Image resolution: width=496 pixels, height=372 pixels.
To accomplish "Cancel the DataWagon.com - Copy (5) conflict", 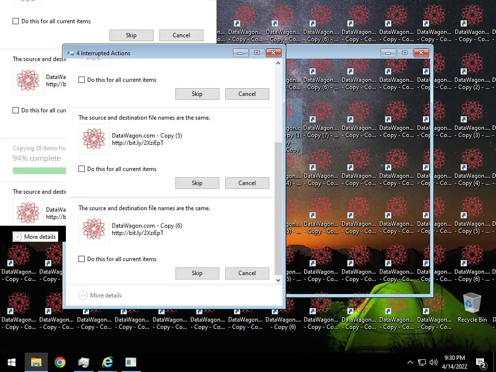I will (247, 183).
